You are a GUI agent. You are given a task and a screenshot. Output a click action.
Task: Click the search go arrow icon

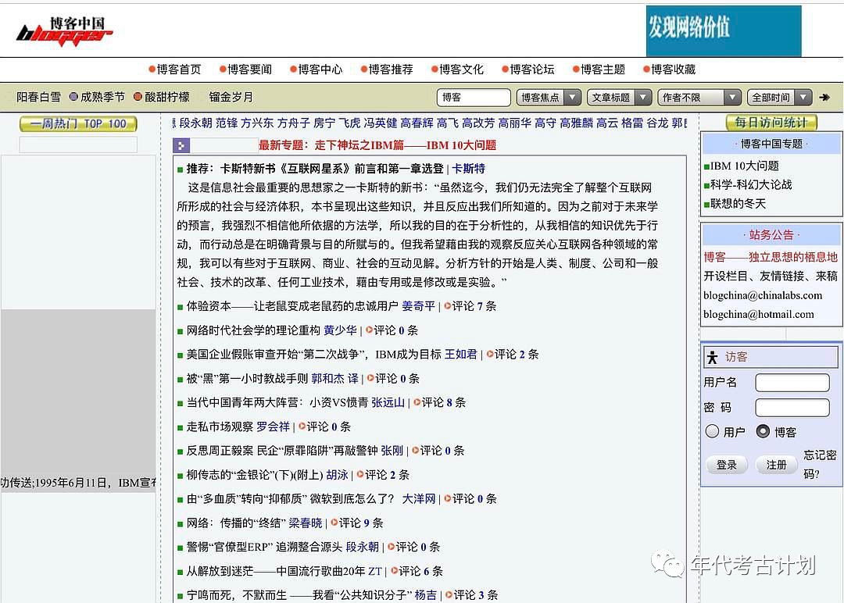click(824, 98)
